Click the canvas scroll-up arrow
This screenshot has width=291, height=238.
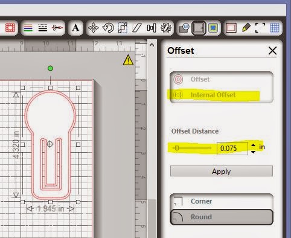[152, 45]
